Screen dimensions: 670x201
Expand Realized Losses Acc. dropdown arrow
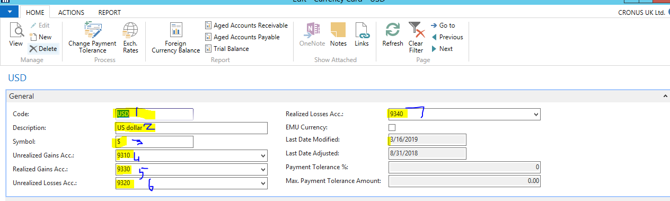click(x=536, y=114)
